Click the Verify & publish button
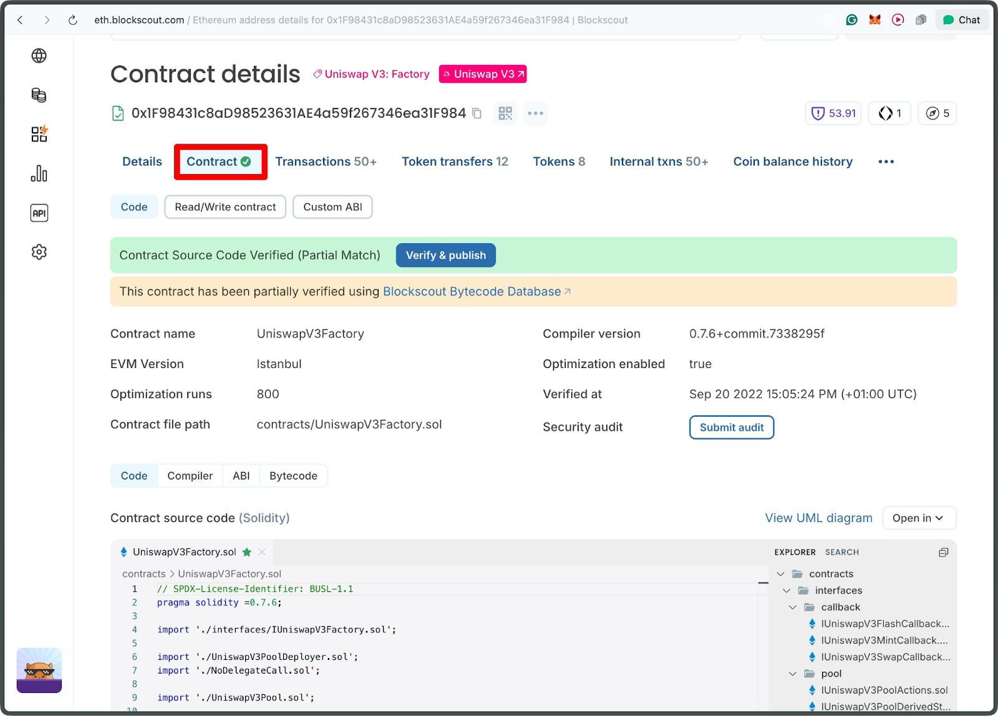998x716 pixels. click(x=445, y=255)
